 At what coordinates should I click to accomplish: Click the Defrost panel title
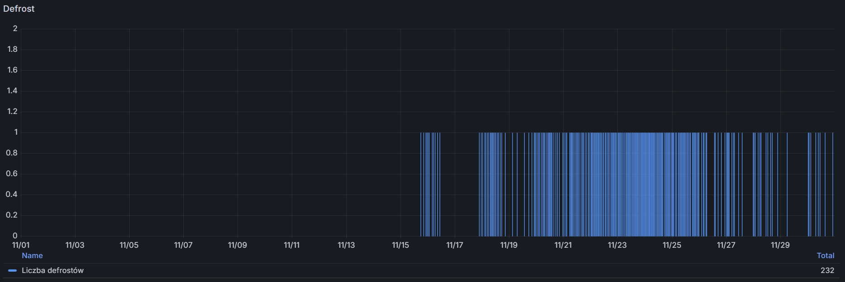pos(19,9)
